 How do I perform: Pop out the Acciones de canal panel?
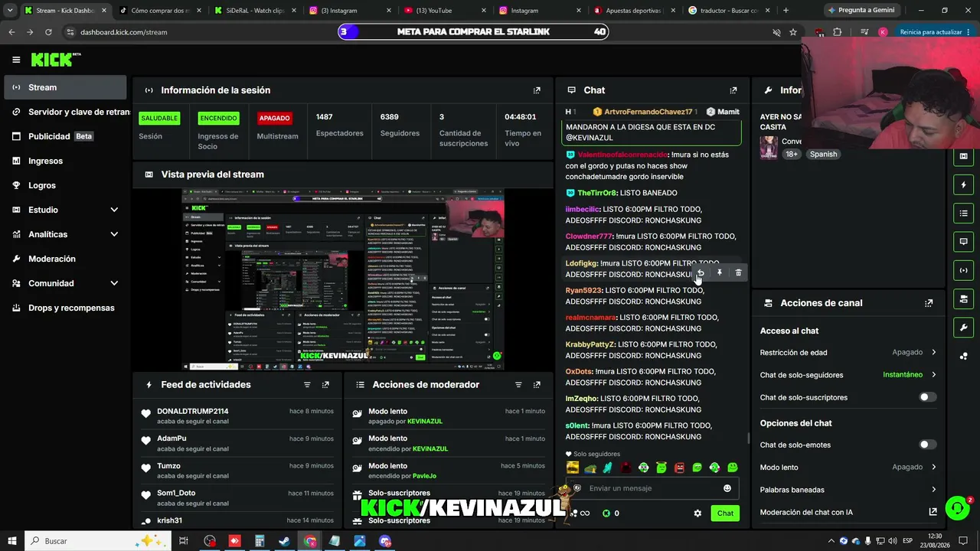tap(929, 303)
